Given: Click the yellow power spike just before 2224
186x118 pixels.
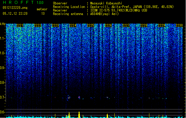Looking at the screenshot, I should pos(69,115).
